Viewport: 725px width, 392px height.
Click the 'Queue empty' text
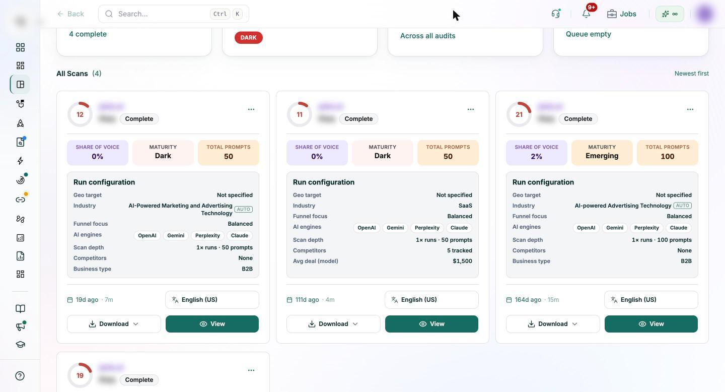pyautogui.click(x=589, y=34)
